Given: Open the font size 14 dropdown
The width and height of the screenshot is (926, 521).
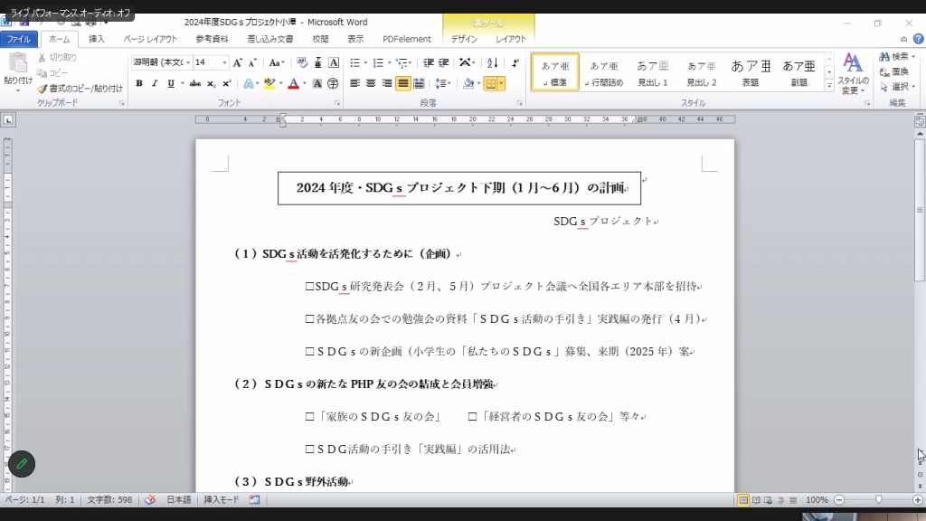Looking at the screenshot, I should [224, 62].
